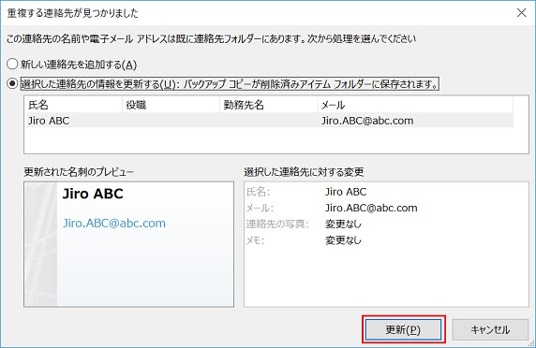Click the 役職 column header

pyautogui.click(x=171, y=105)
